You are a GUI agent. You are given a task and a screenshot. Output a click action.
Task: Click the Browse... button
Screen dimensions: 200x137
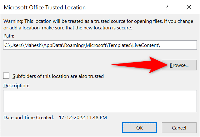click(179, 65)
